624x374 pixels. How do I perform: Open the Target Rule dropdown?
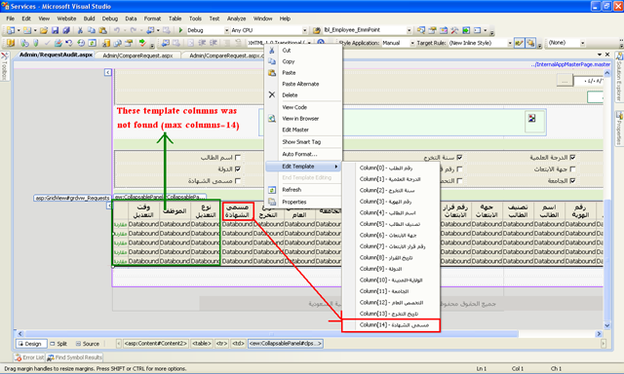point(510,43)
